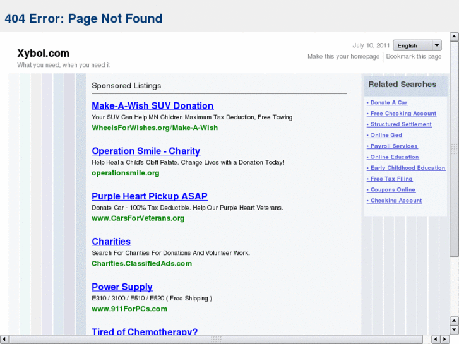Viewport: 459px width, 344px height.
Task: Open Make-A-Wish SUV Donation listing
Action: pyautogui.click(x=153, y=105)
